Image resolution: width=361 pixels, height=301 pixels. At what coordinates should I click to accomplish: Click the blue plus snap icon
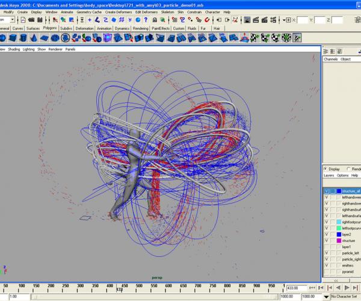pyautogui.click(x=90, y=20)
